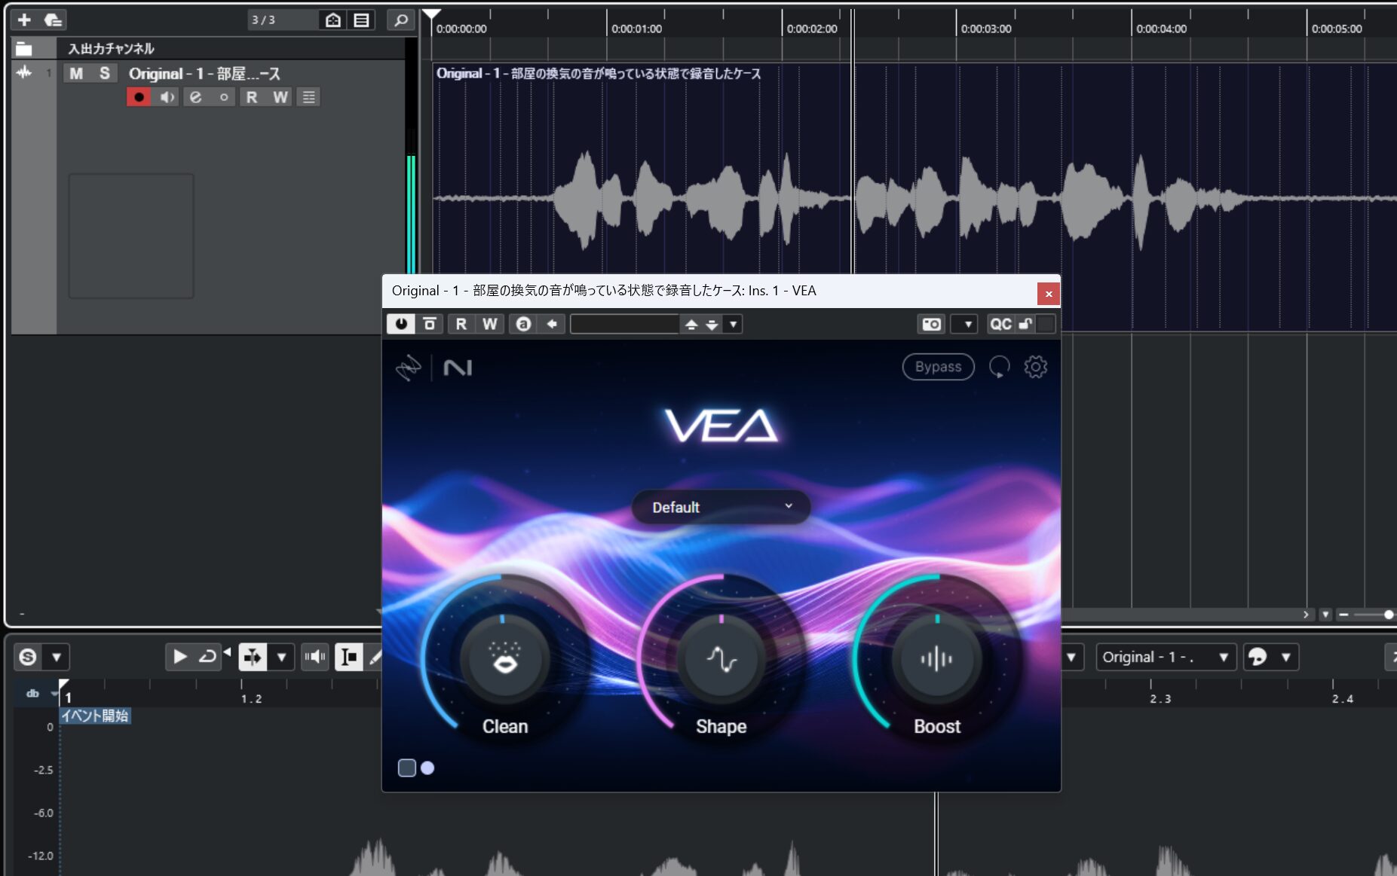
Task: Click the plugin copy A-to-B arrow icon
Action: [x=552, y=324]
